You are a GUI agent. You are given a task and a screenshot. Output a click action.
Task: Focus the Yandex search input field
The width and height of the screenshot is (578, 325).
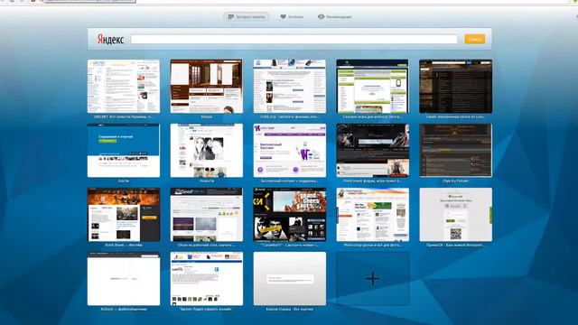point(294,39)
